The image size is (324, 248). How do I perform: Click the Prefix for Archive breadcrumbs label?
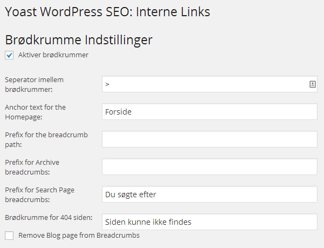32,167
